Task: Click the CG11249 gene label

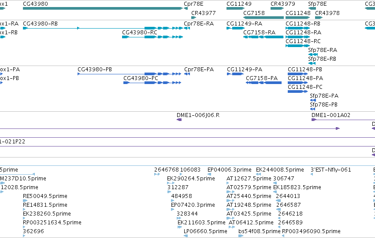Action: (239, 4)
